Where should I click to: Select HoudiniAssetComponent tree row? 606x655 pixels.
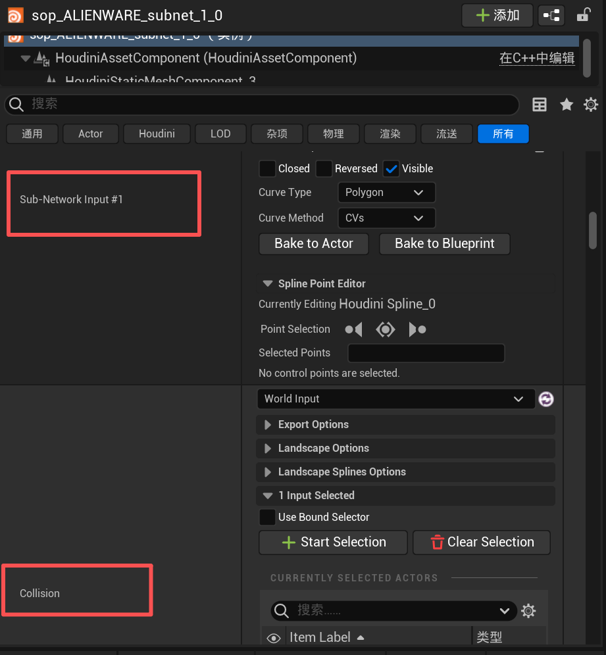click(291, 59)
